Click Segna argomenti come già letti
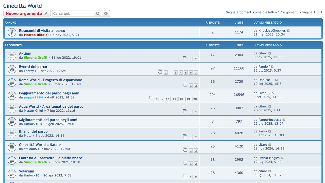325x183 pixels. click(250, 12)
